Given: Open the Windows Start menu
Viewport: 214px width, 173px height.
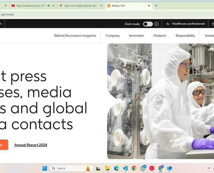Looking at the screenshot, I should click(x=45, y=168).
